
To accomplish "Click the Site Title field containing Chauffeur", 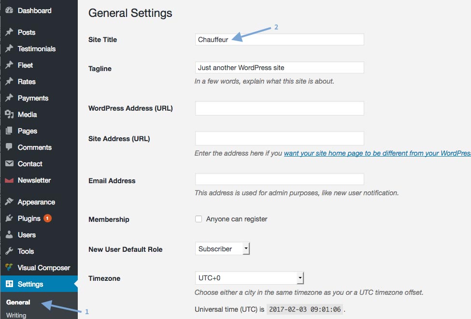I will pos(279,39).
